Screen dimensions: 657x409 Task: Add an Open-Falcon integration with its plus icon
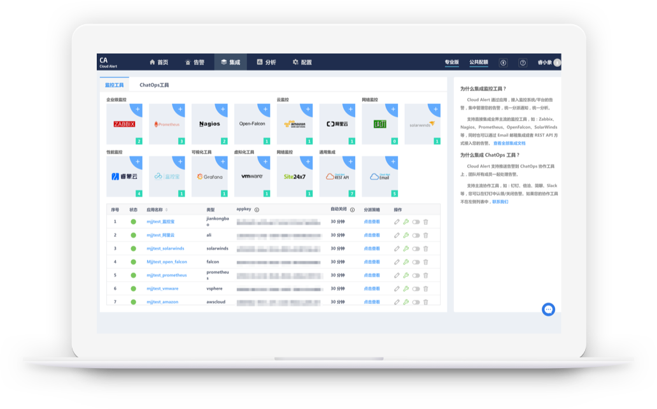point(265,109)
